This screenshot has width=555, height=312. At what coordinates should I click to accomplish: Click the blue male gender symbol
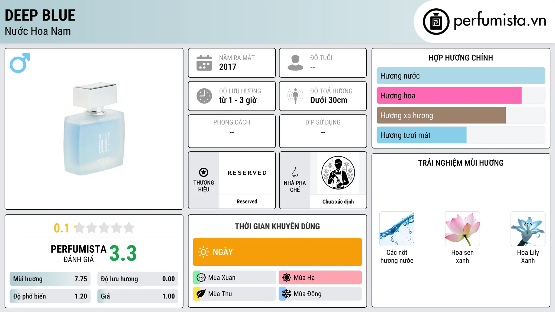tap(20, 63)
